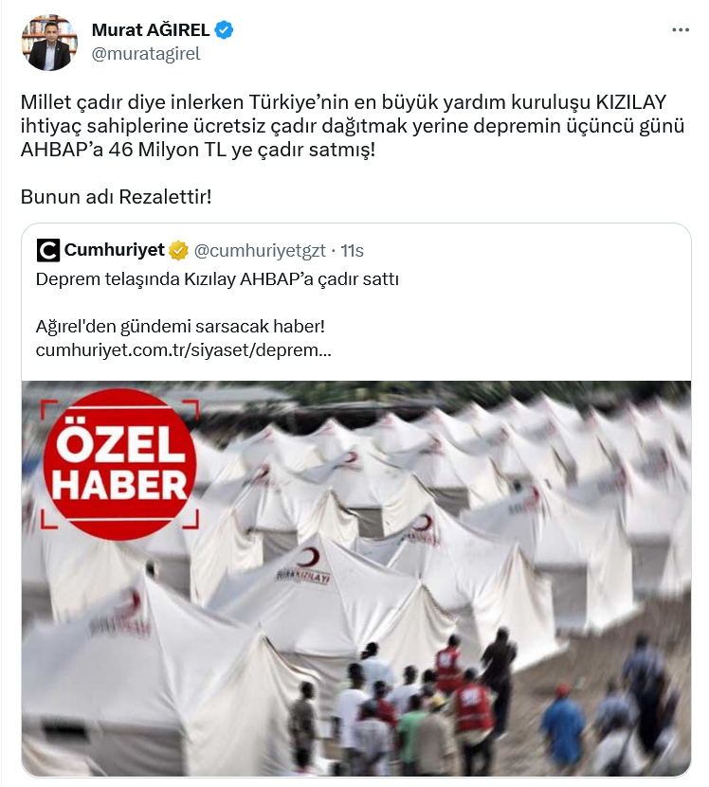Click the people walking between the tents
Screen dimensions: 709x787
(x=422, y=703)
